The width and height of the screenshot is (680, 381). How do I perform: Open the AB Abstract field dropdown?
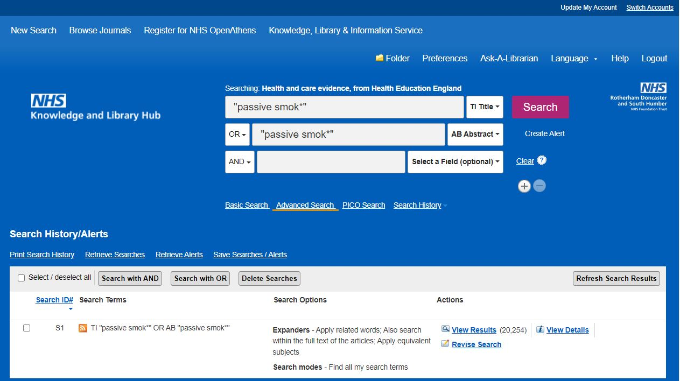tap(475, 135)
